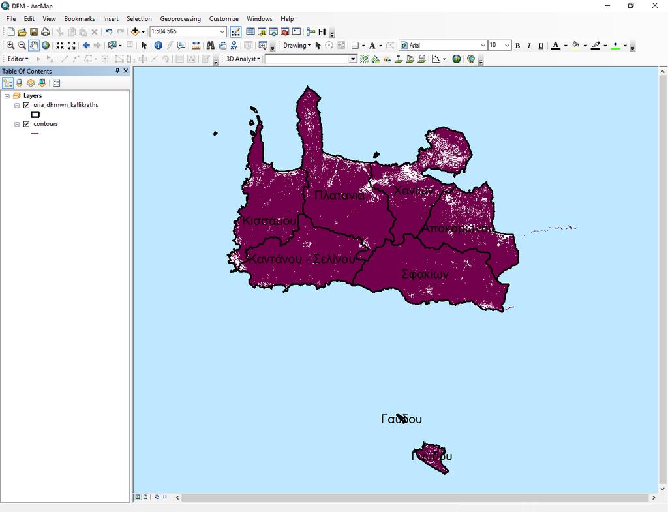The image size is (668, 512).
Task: Click the horizontal scrollbar of the map
Action: 416,498
